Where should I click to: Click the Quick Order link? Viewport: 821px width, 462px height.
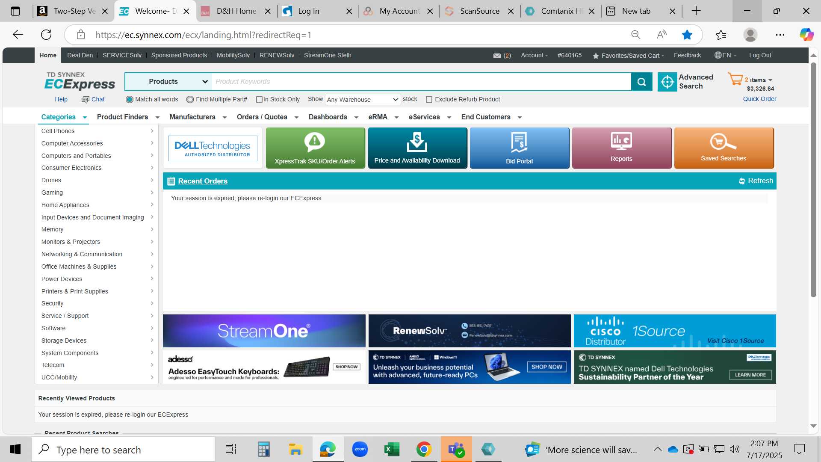pyautogui.click(x=759, y=99)
